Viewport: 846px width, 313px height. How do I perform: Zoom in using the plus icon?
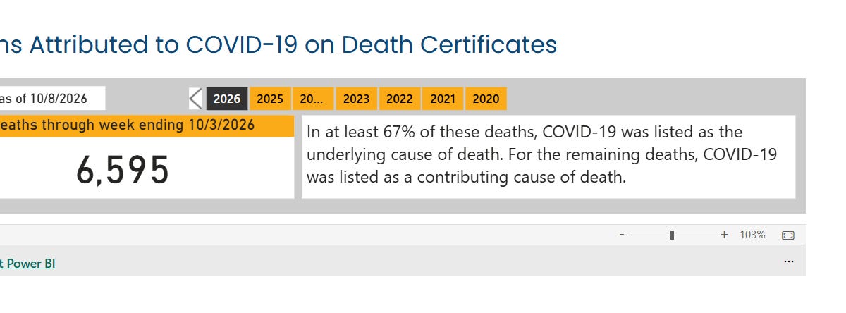click(x=724, y=235)
